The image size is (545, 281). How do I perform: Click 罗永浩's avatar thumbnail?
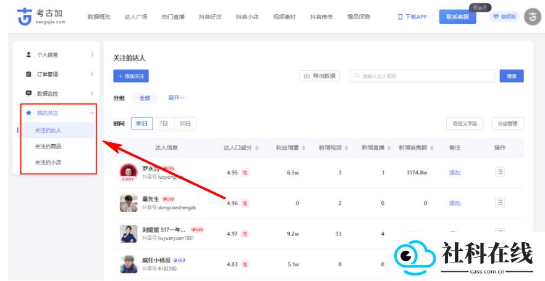tap(129, 173)
